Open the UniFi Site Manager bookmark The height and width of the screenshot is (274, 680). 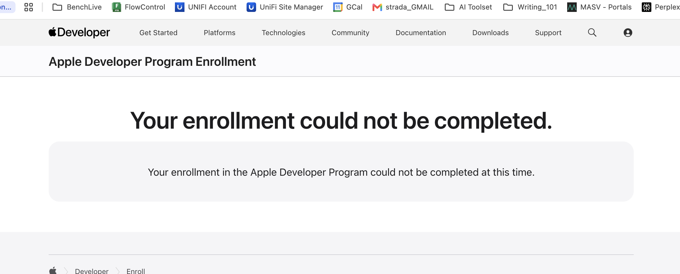(285, 7)
